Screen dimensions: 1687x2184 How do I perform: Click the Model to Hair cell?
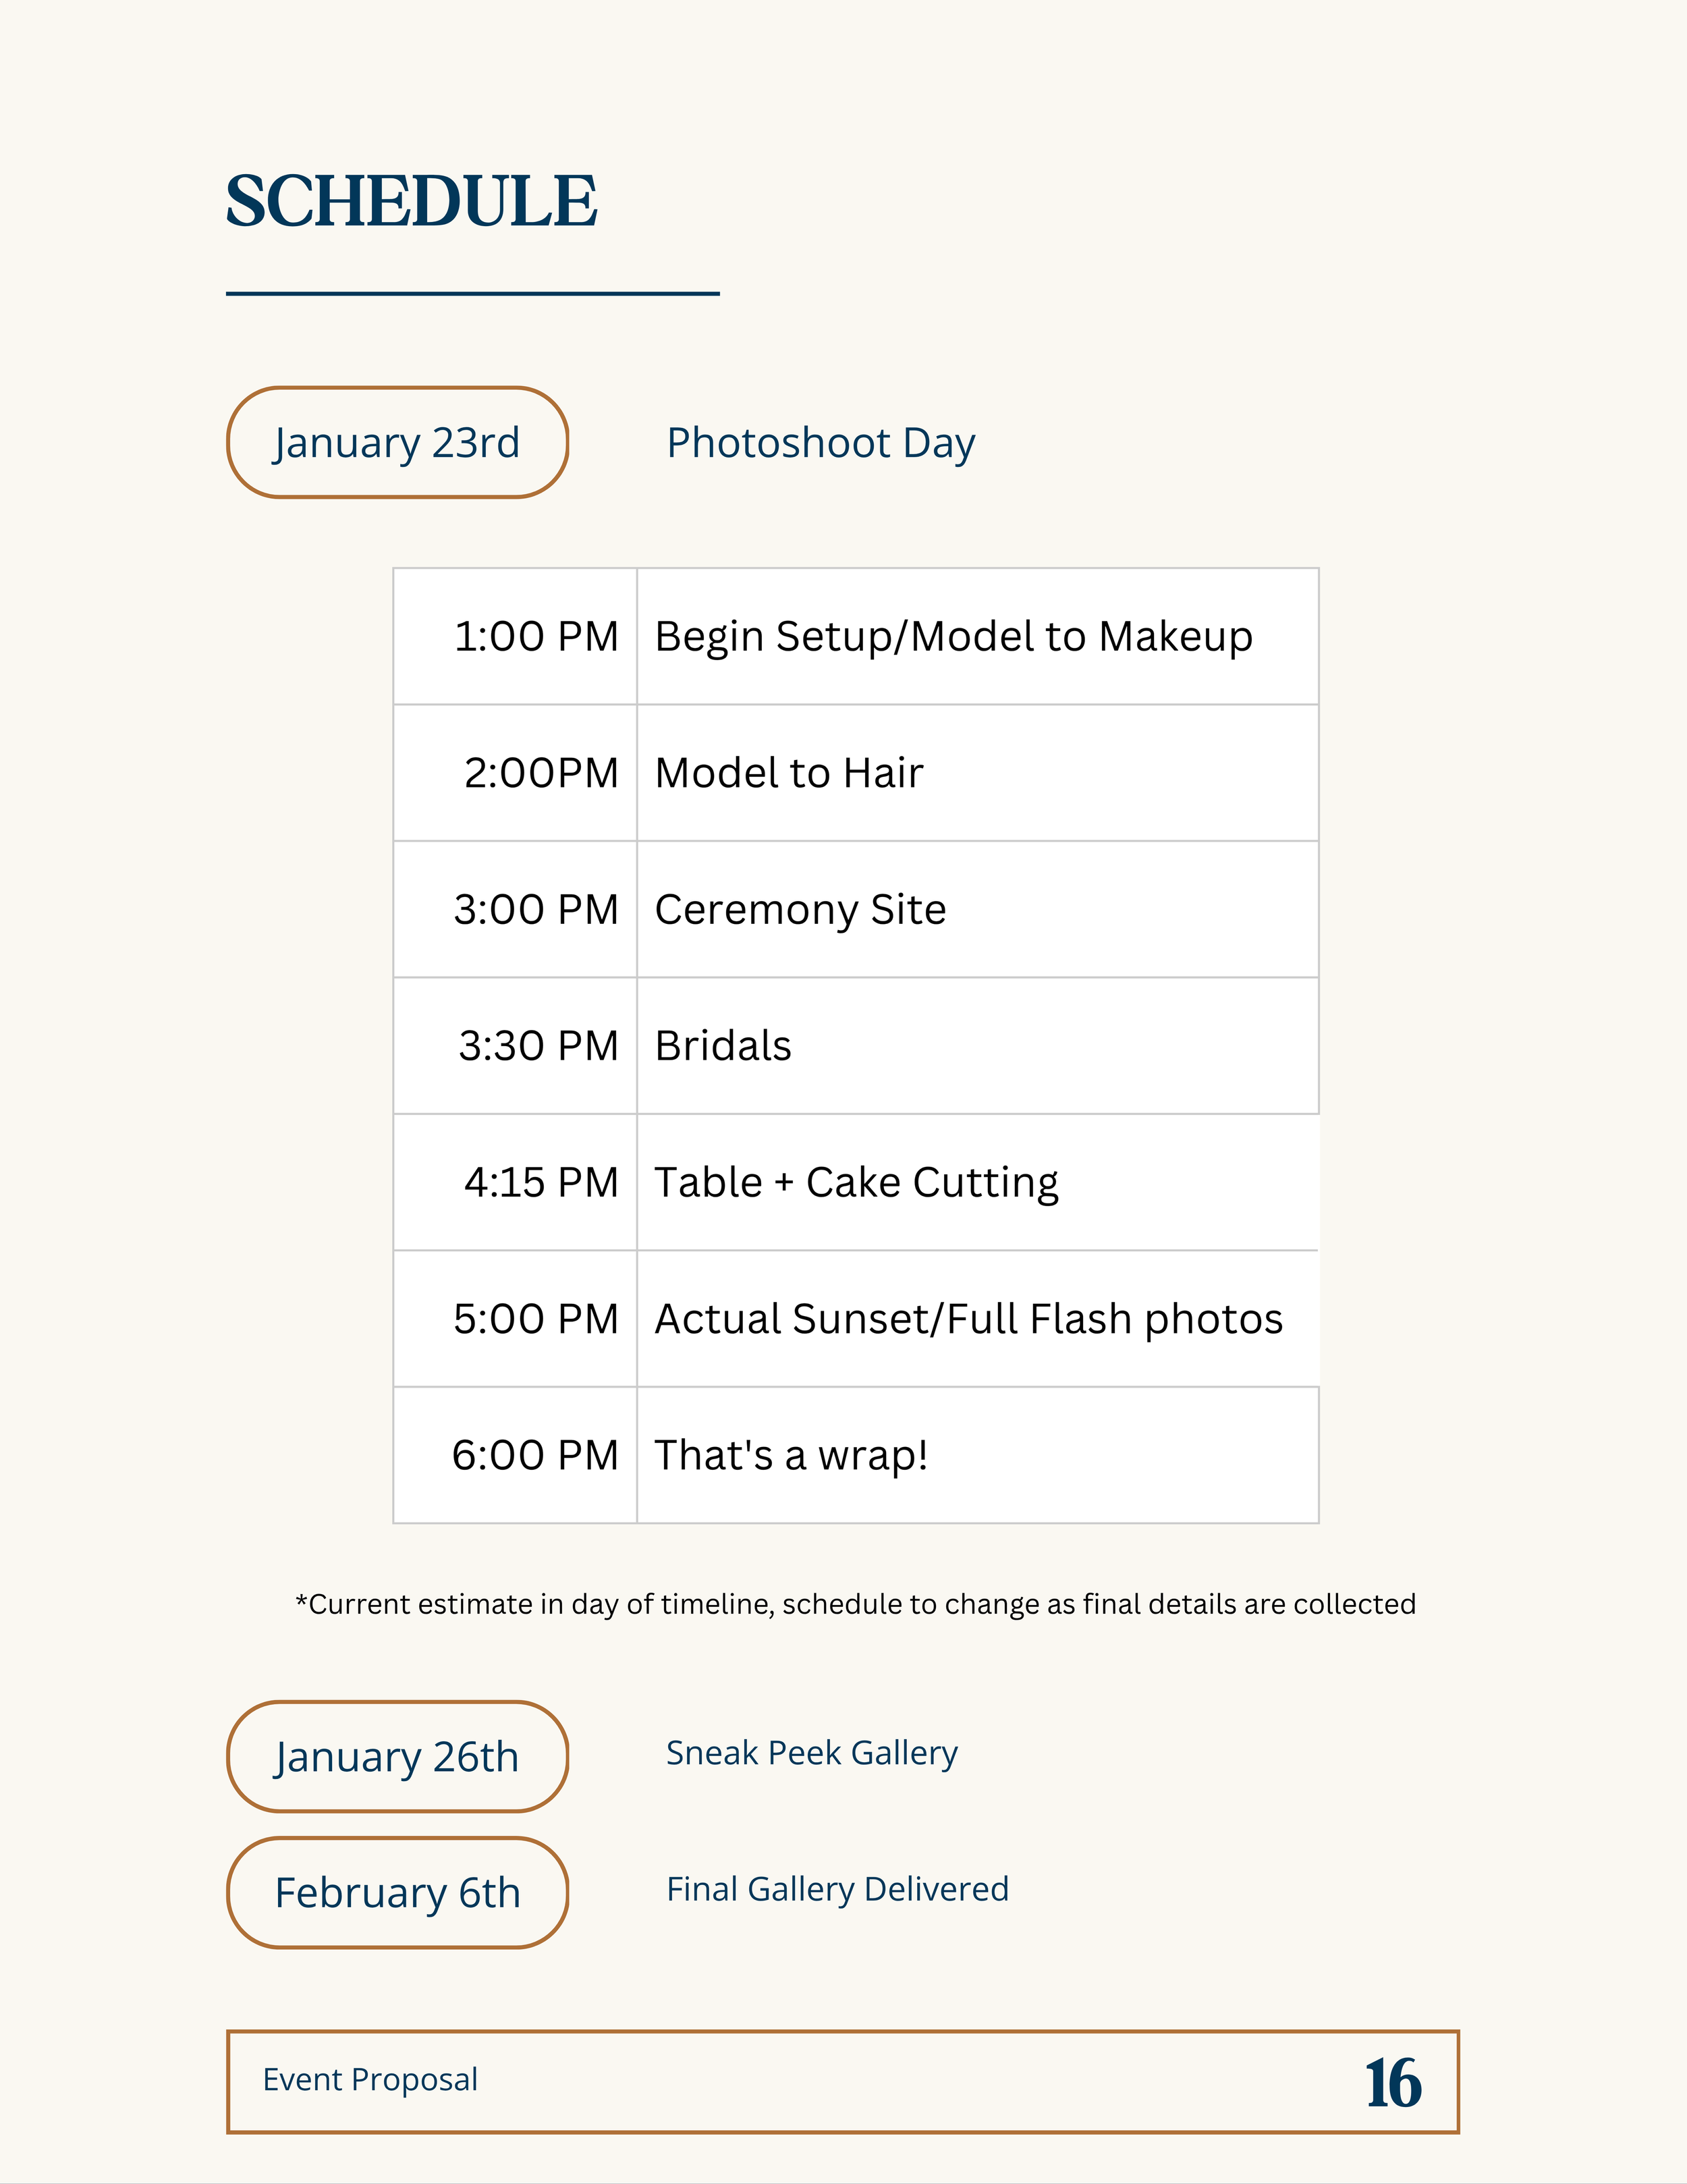coord(978,773)
